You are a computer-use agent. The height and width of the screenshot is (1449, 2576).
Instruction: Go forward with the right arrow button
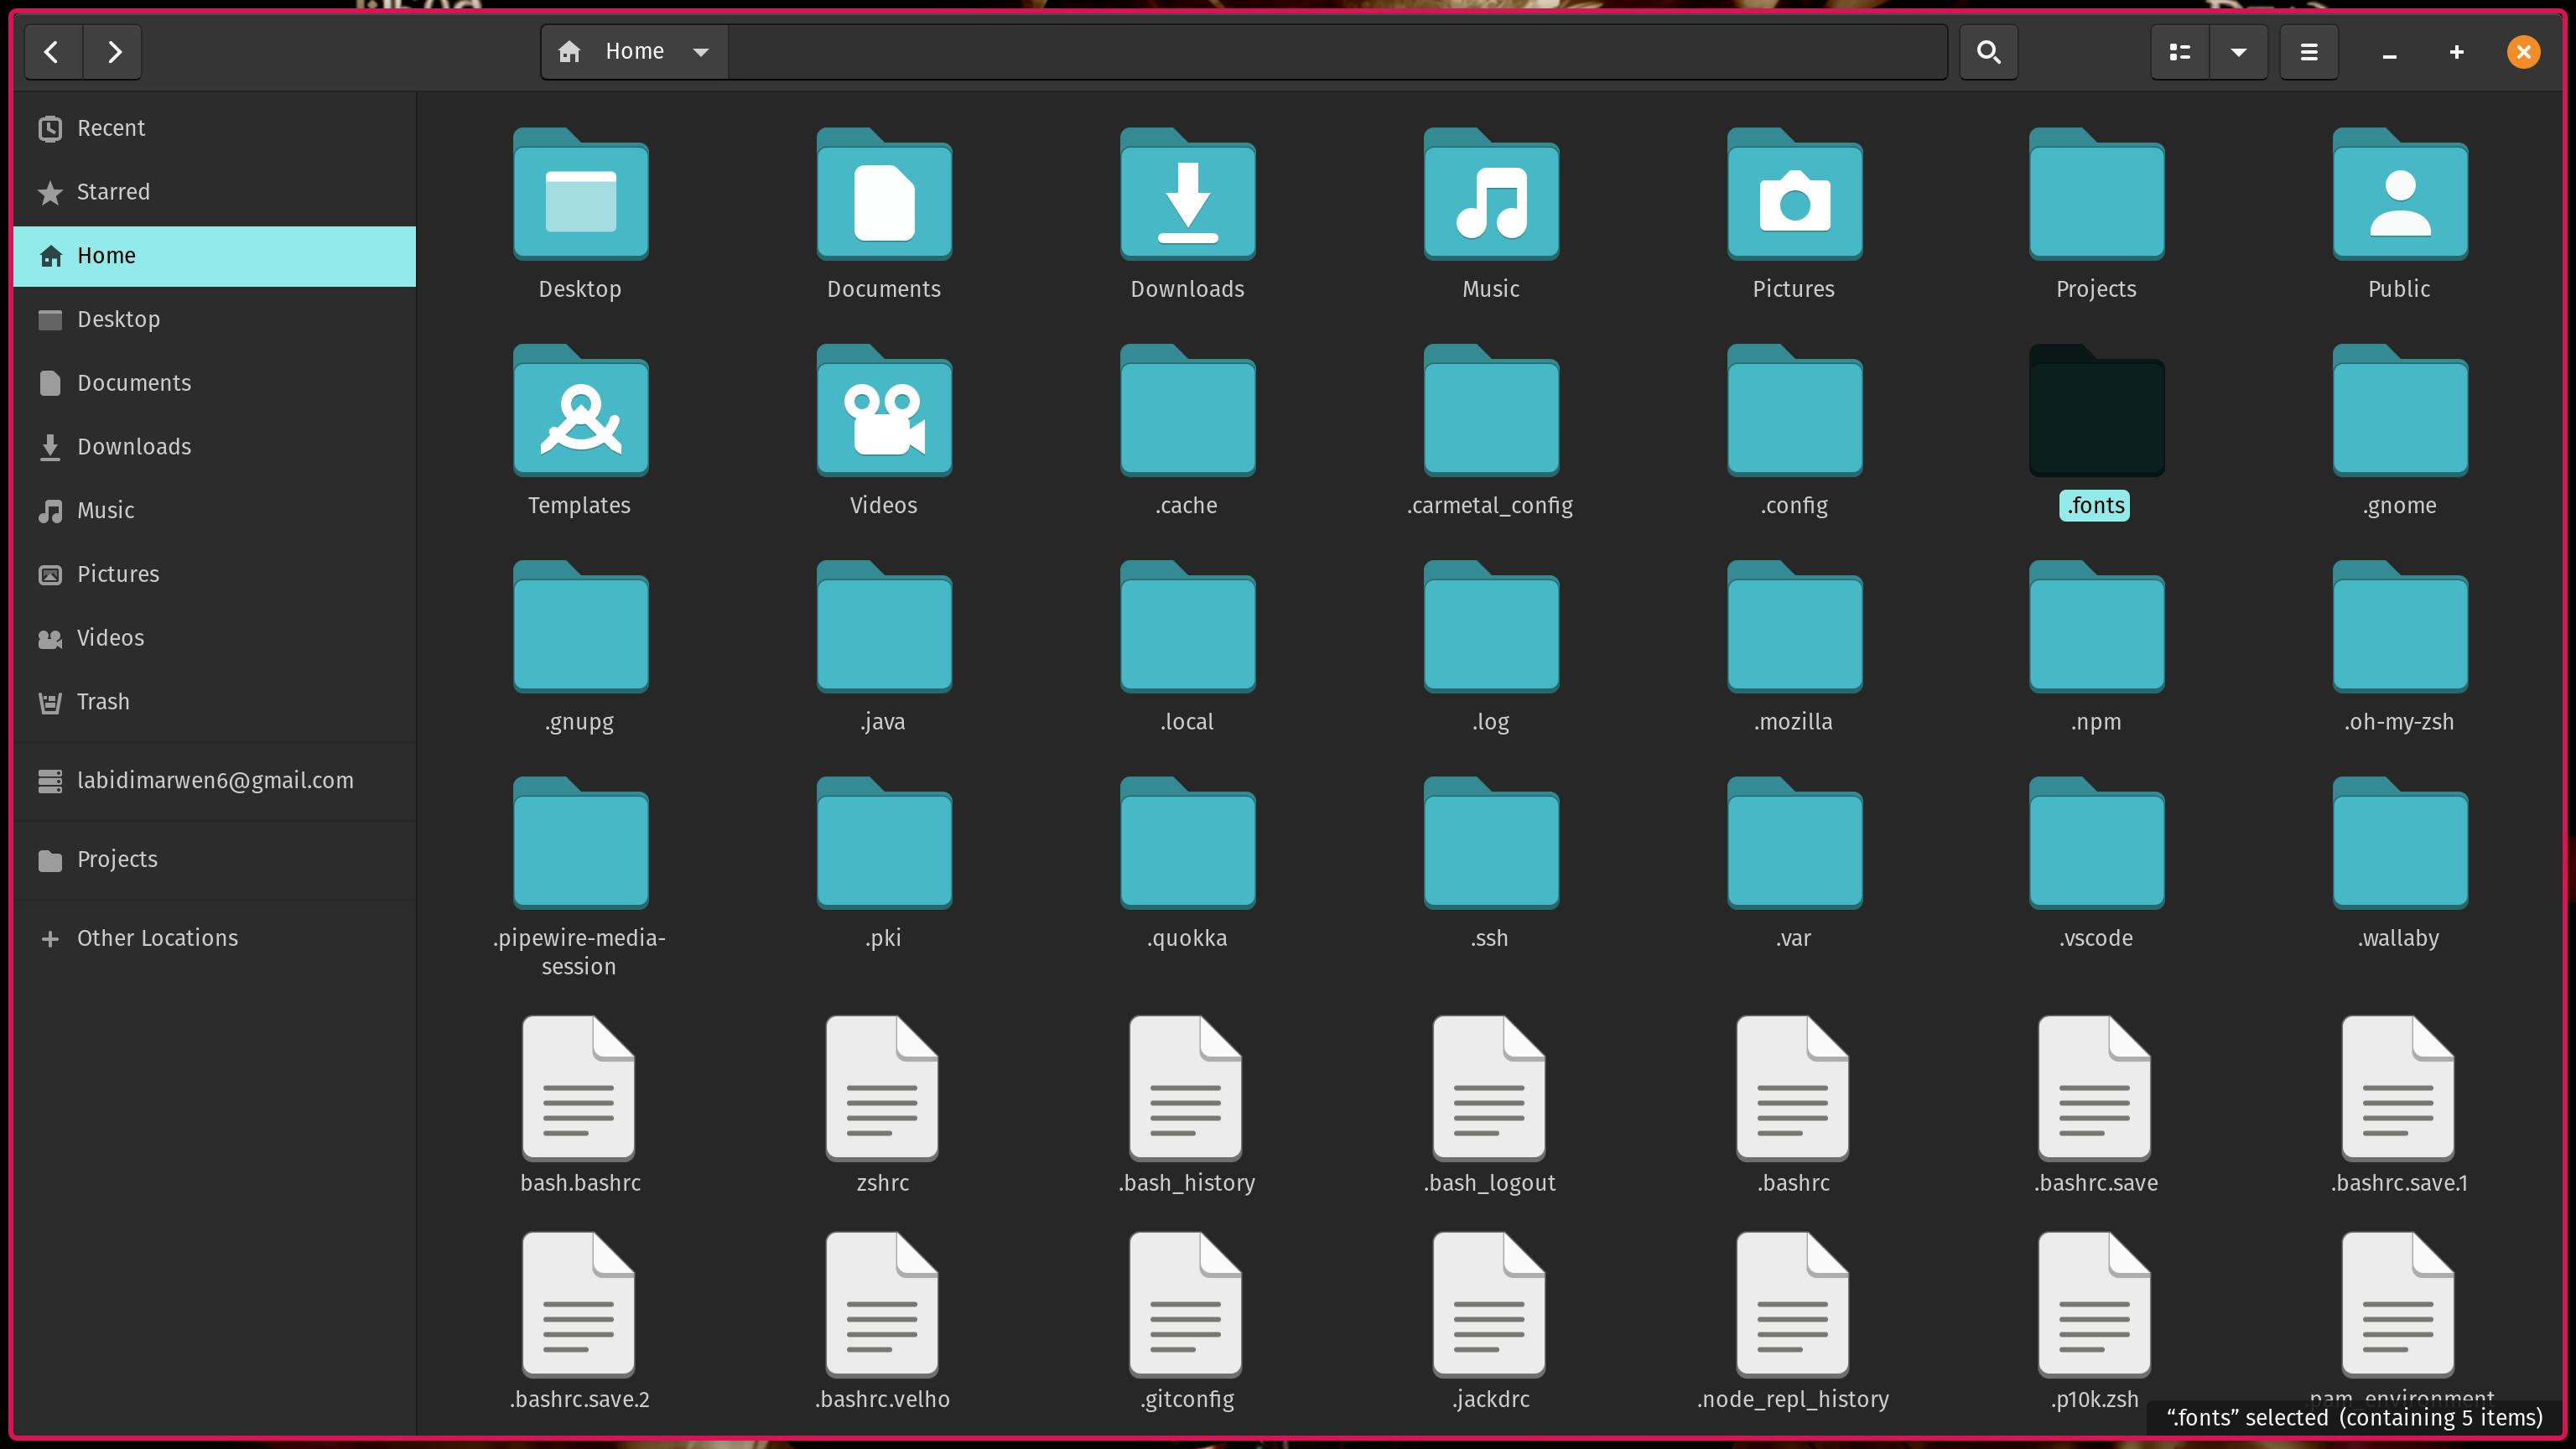click(113, 51)
